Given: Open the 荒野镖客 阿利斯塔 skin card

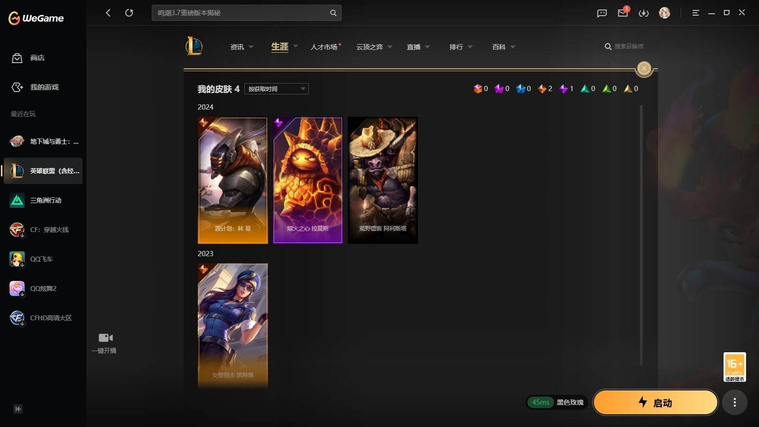Looking at the screenshot, I should click(383, 181).
